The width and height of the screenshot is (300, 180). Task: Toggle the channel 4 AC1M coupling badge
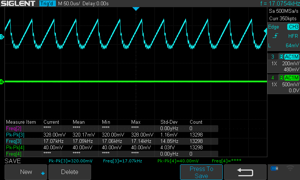pyautogui.click(x=291, y=78)
